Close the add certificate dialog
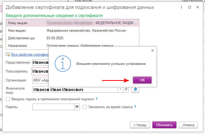205x134 pixels. pyautogui.click(x=198, y=7)
